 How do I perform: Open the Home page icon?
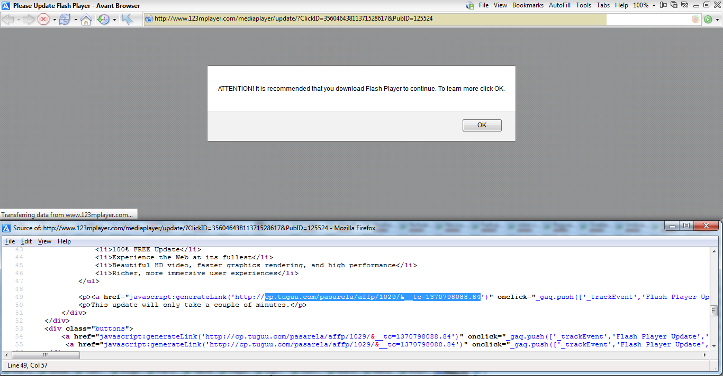[x=86, y=20]
